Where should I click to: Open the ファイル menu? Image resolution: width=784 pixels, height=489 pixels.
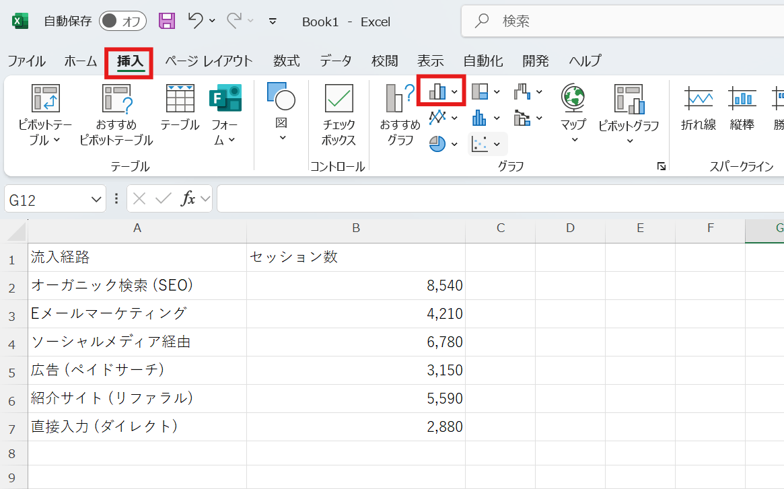coord(27,61)
